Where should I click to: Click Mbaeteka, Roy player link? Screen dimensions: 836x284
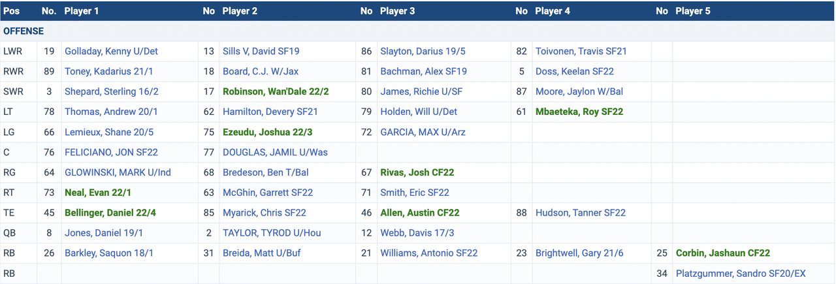click(x=579, y=112)
